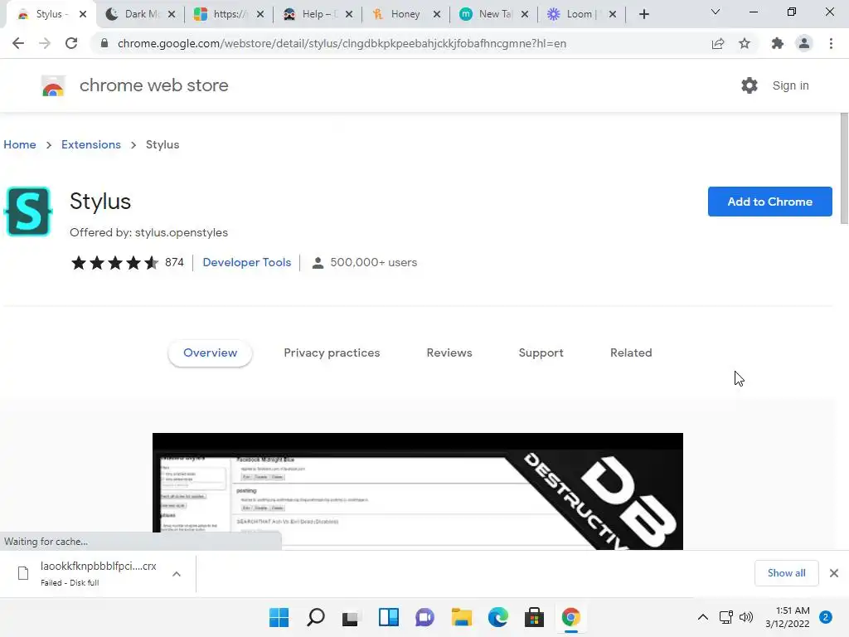
Task: Click the failed crx download file icon
Action: pos(23,573)
